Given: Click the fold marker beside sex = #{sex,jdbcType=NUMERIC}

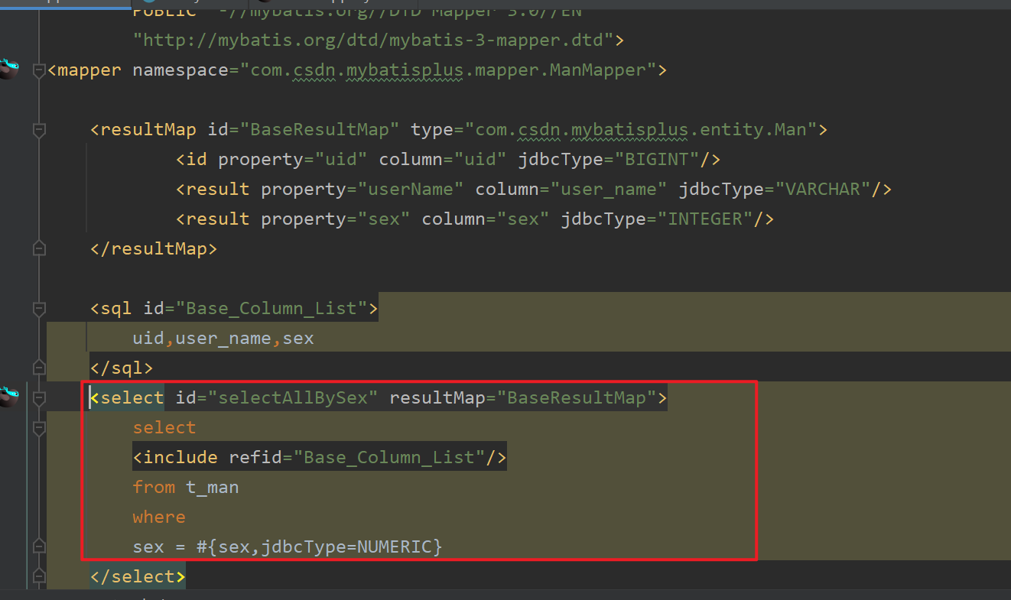Looking at the screenshot, I should tap(39, 547).
